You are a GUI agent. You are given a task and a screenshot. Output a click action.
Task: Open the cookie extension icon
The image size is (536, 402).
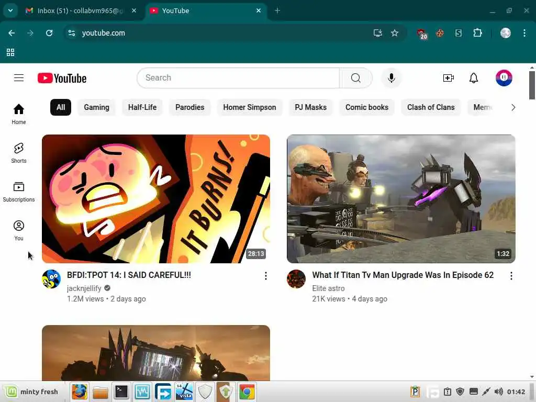click(x=440, y=33)
